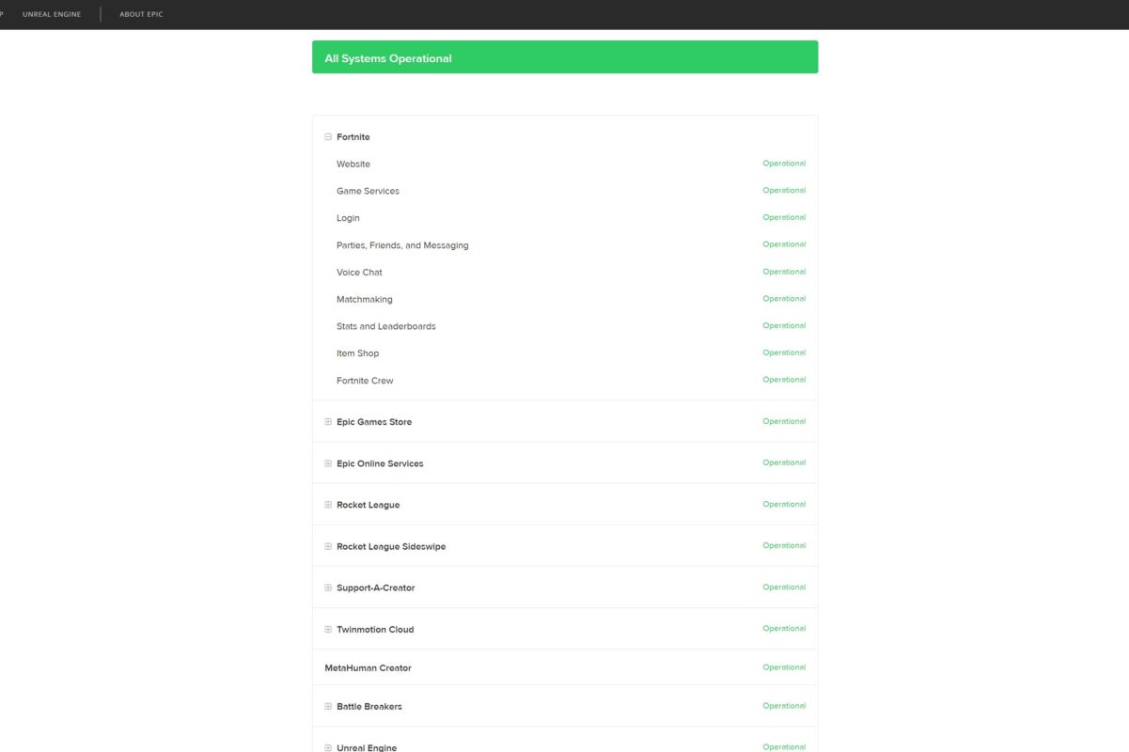Image resolution: width=1129 pixels, height=752 pixels.
Task: Click the Fortnite Crew component row
Action: point(565,381)
